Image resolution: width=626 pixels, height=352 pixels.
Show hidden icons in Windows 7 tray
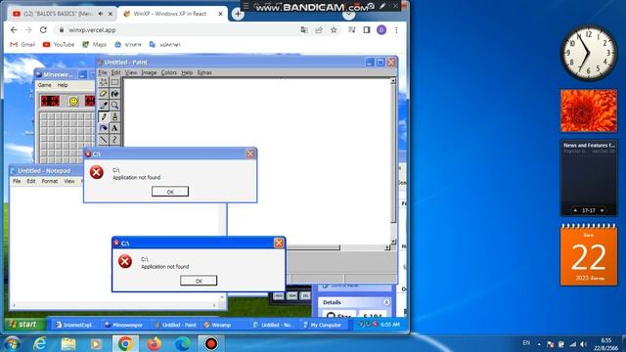point(539,343)
